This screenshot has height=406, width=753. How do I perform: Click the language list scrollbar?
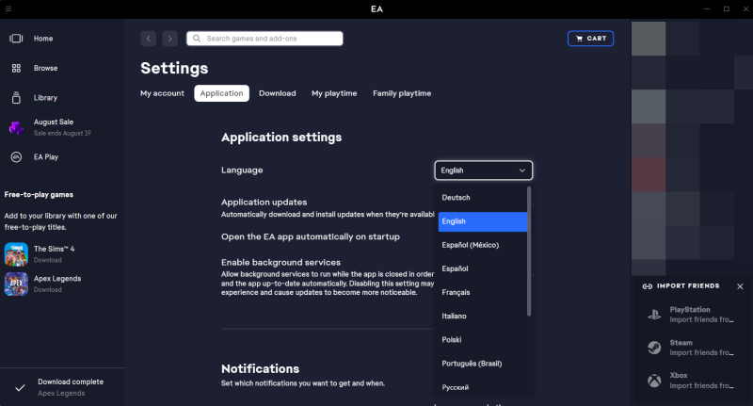coord(529,250)
